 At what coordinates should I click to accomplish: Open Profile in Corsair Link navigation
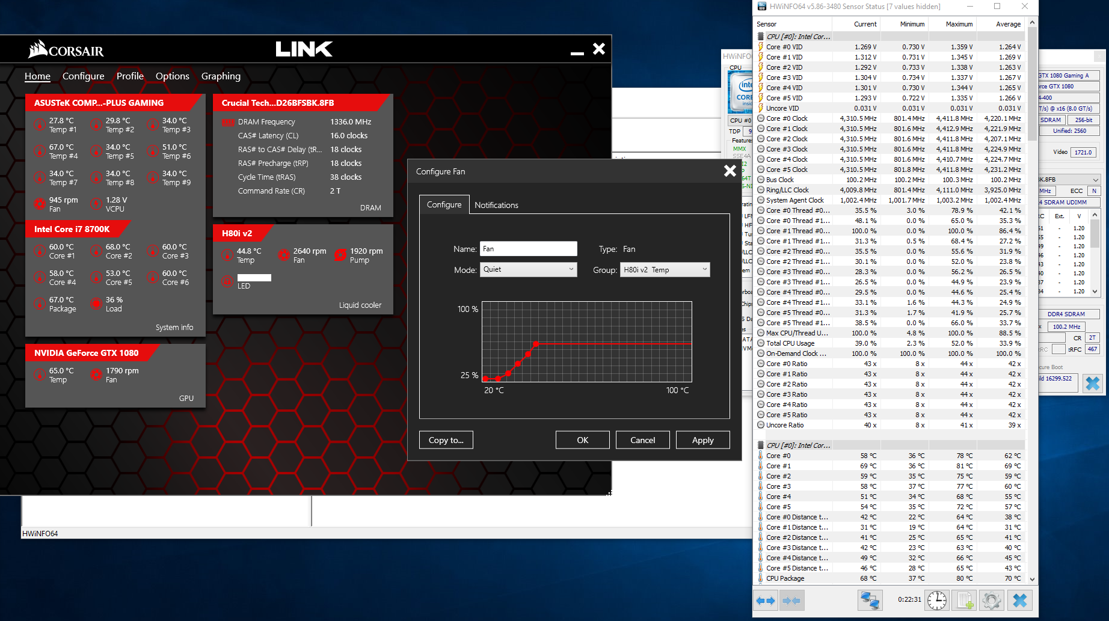[130, 76]
